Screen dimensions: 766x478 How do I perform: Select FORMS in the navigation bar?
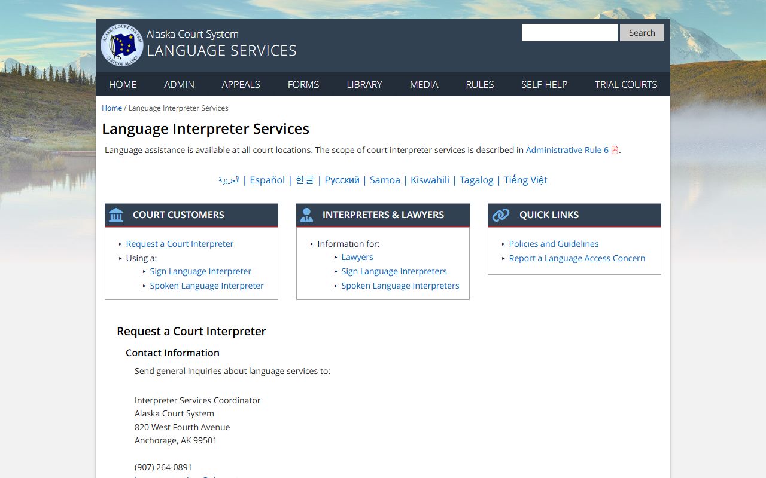point(303,84)
